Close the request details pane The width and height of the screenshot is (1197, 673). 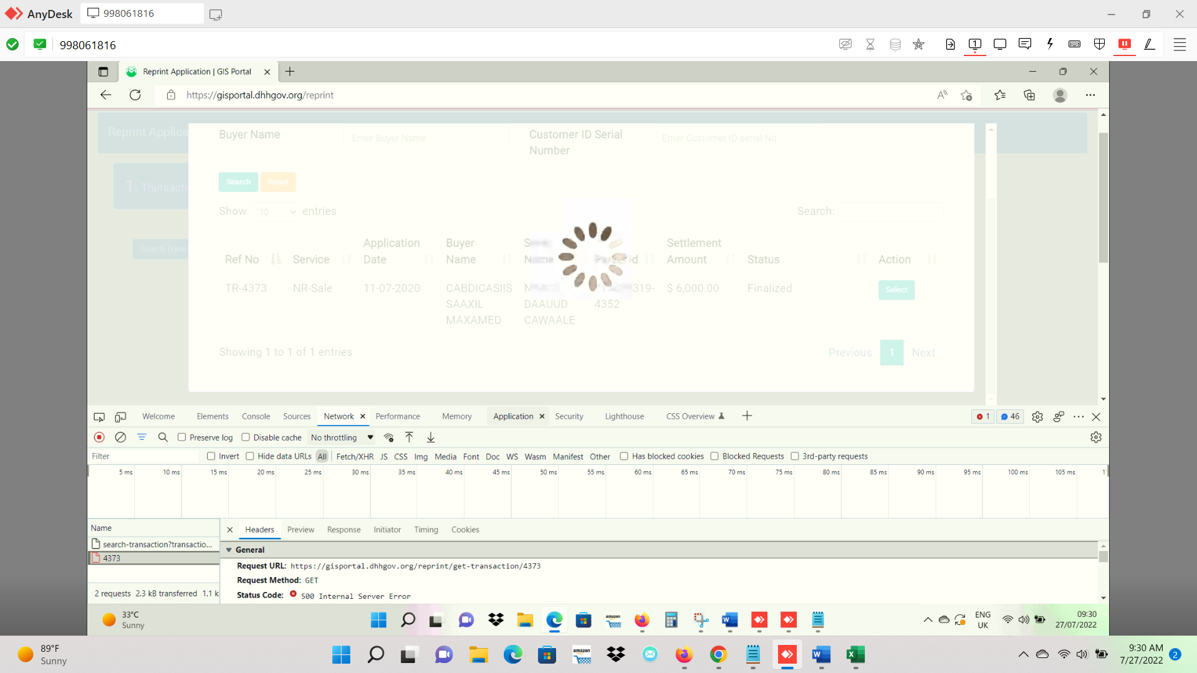(x=229, y=530)
